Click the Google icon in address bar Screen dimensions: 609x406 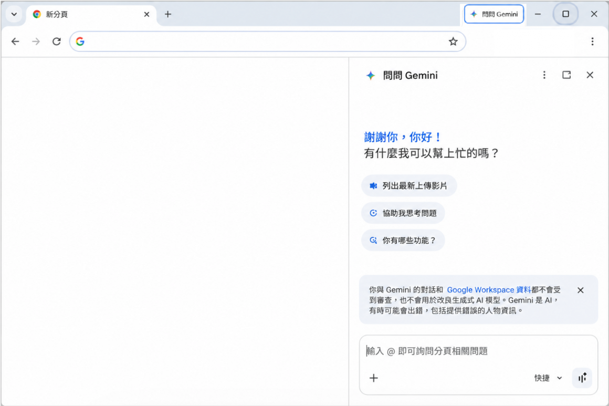pyautogui.click(x=80, y=41)
